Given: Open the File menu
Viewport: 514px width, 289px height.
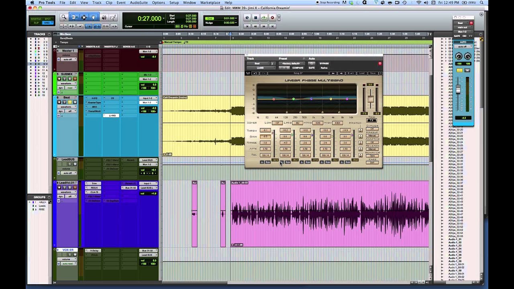Looking at the screenshot, I should pos(63,2).
